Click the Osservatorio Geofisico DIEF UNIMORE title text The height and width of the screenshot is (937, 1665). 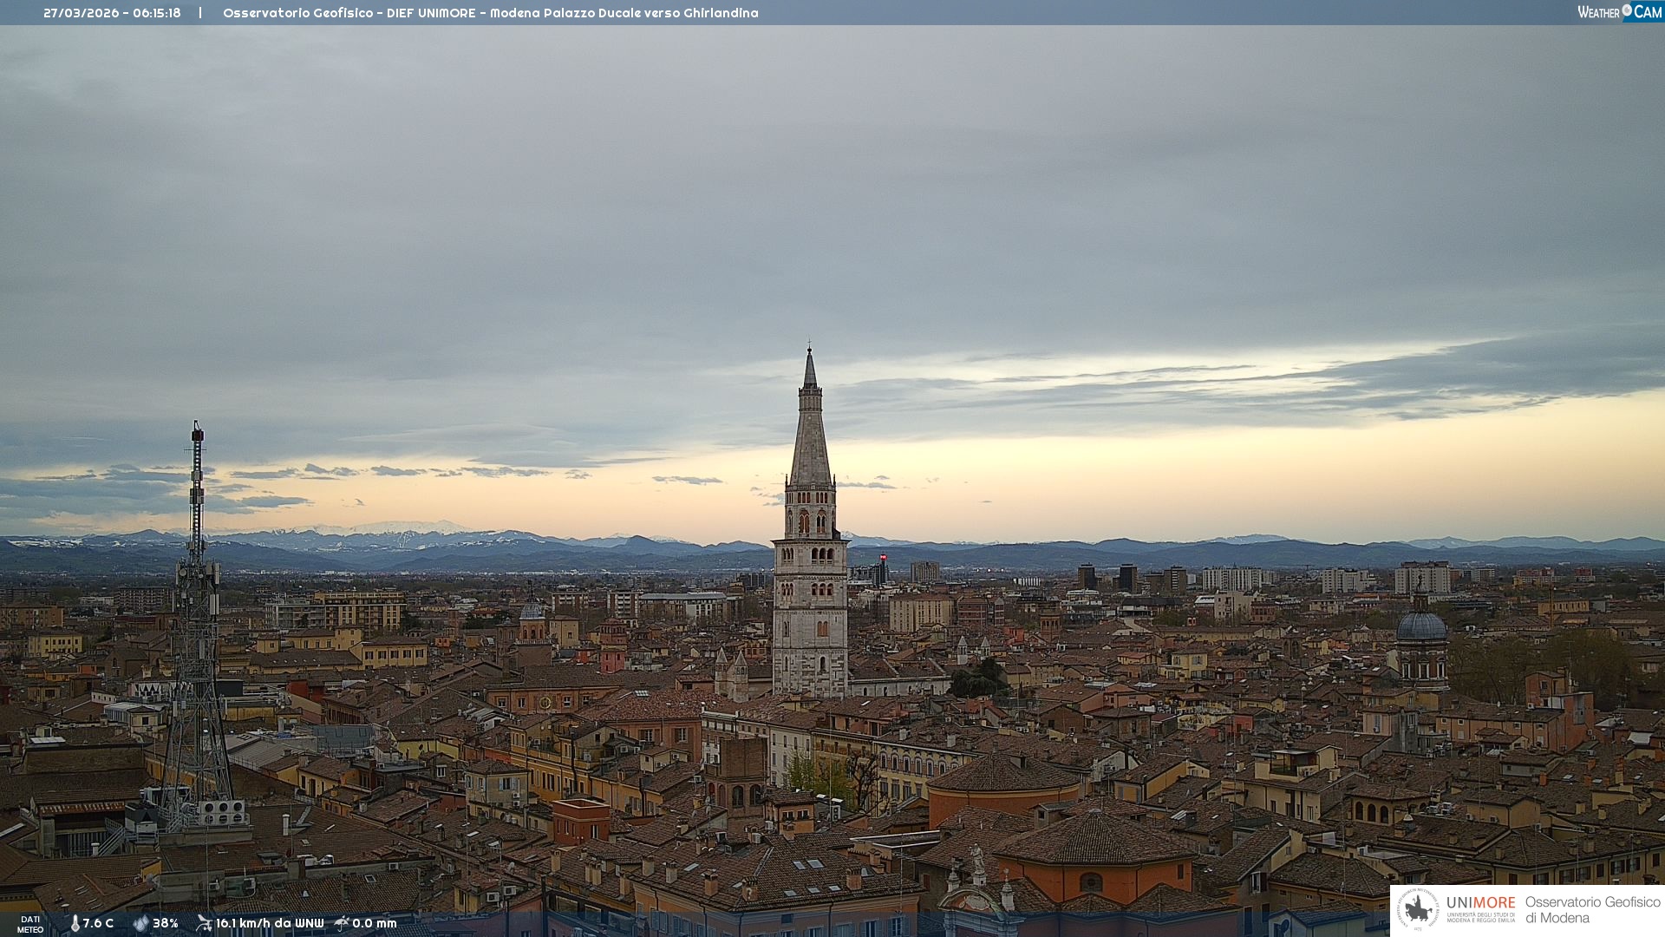(x=490, y=13)
